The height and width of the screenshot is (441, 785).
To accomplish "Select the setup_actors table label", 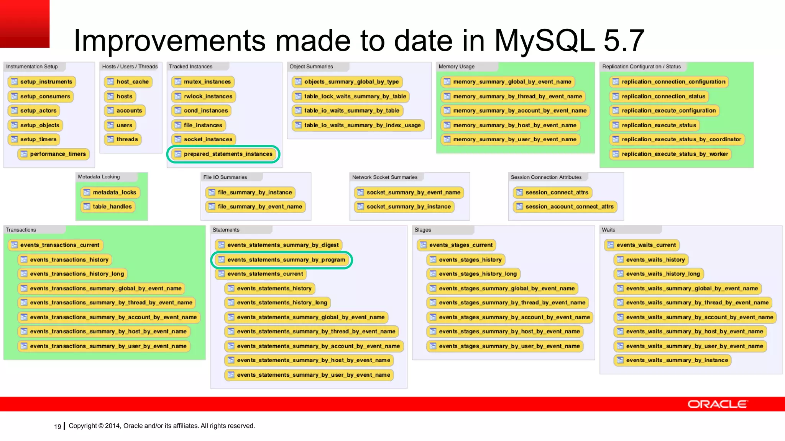I will tap(38, 111).
